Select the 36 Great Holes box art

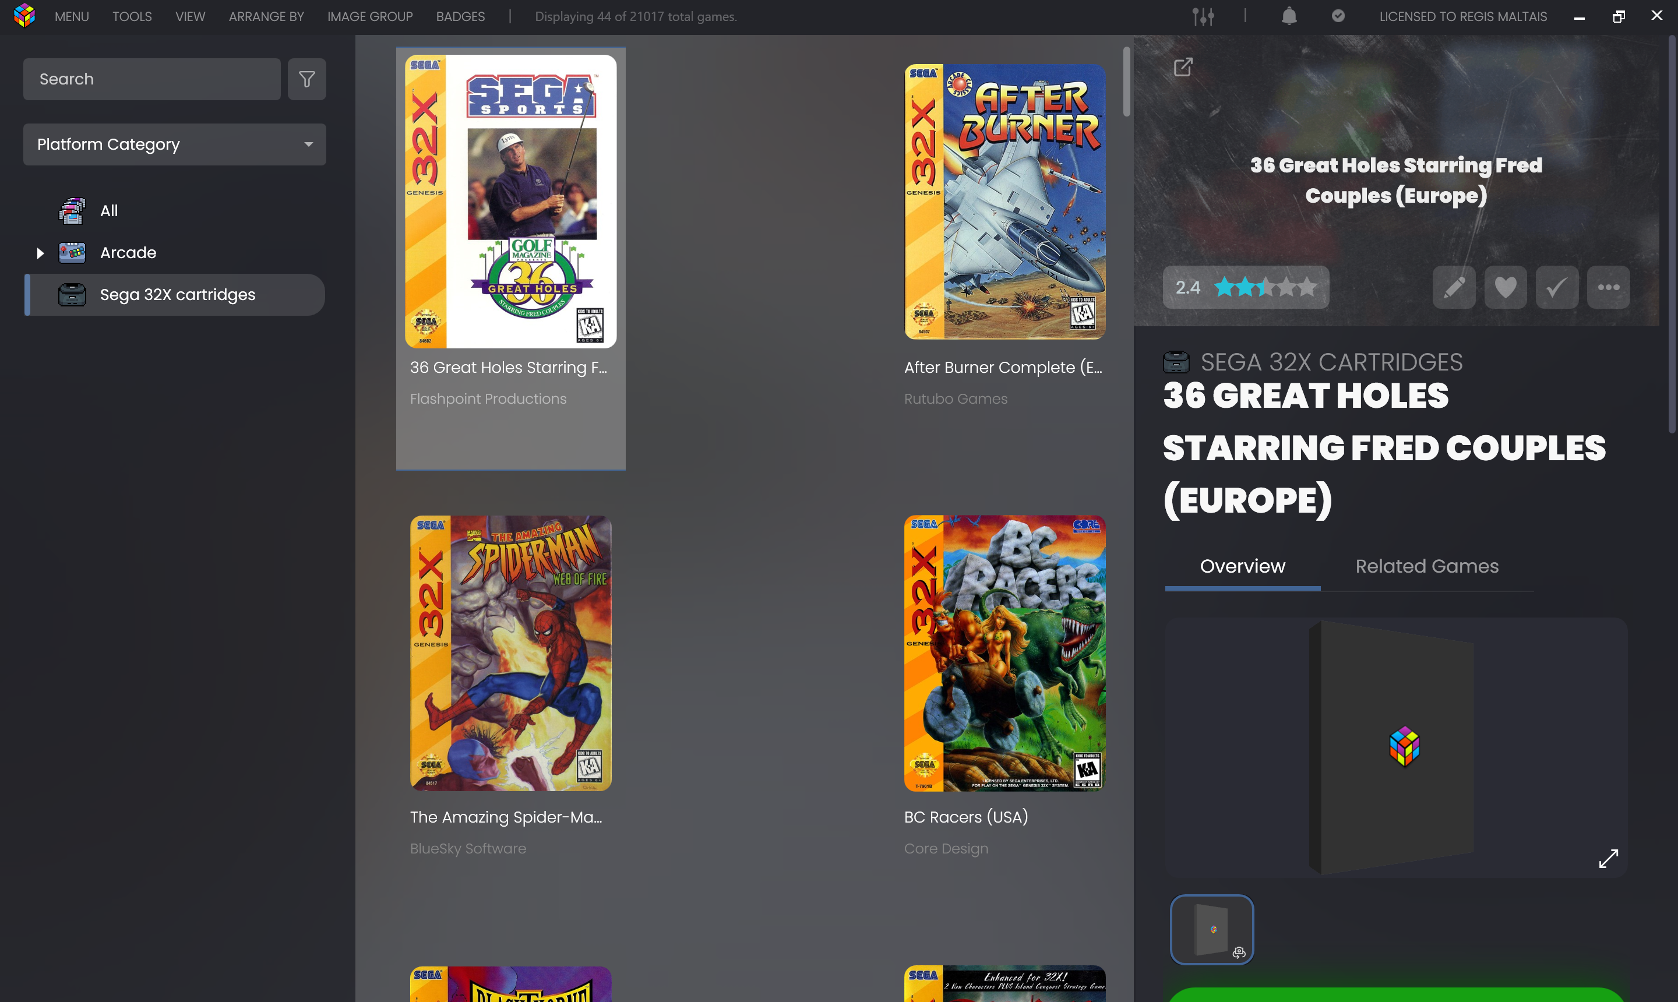[510, 201]
